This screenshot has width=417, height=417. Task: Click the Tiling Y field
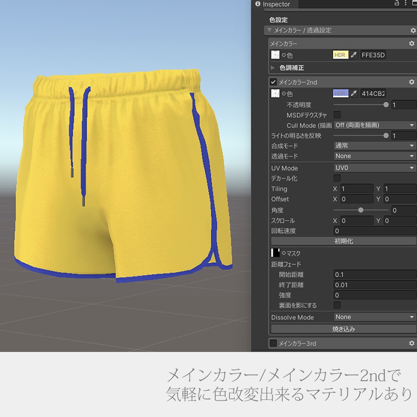click(x=400, y=188)
